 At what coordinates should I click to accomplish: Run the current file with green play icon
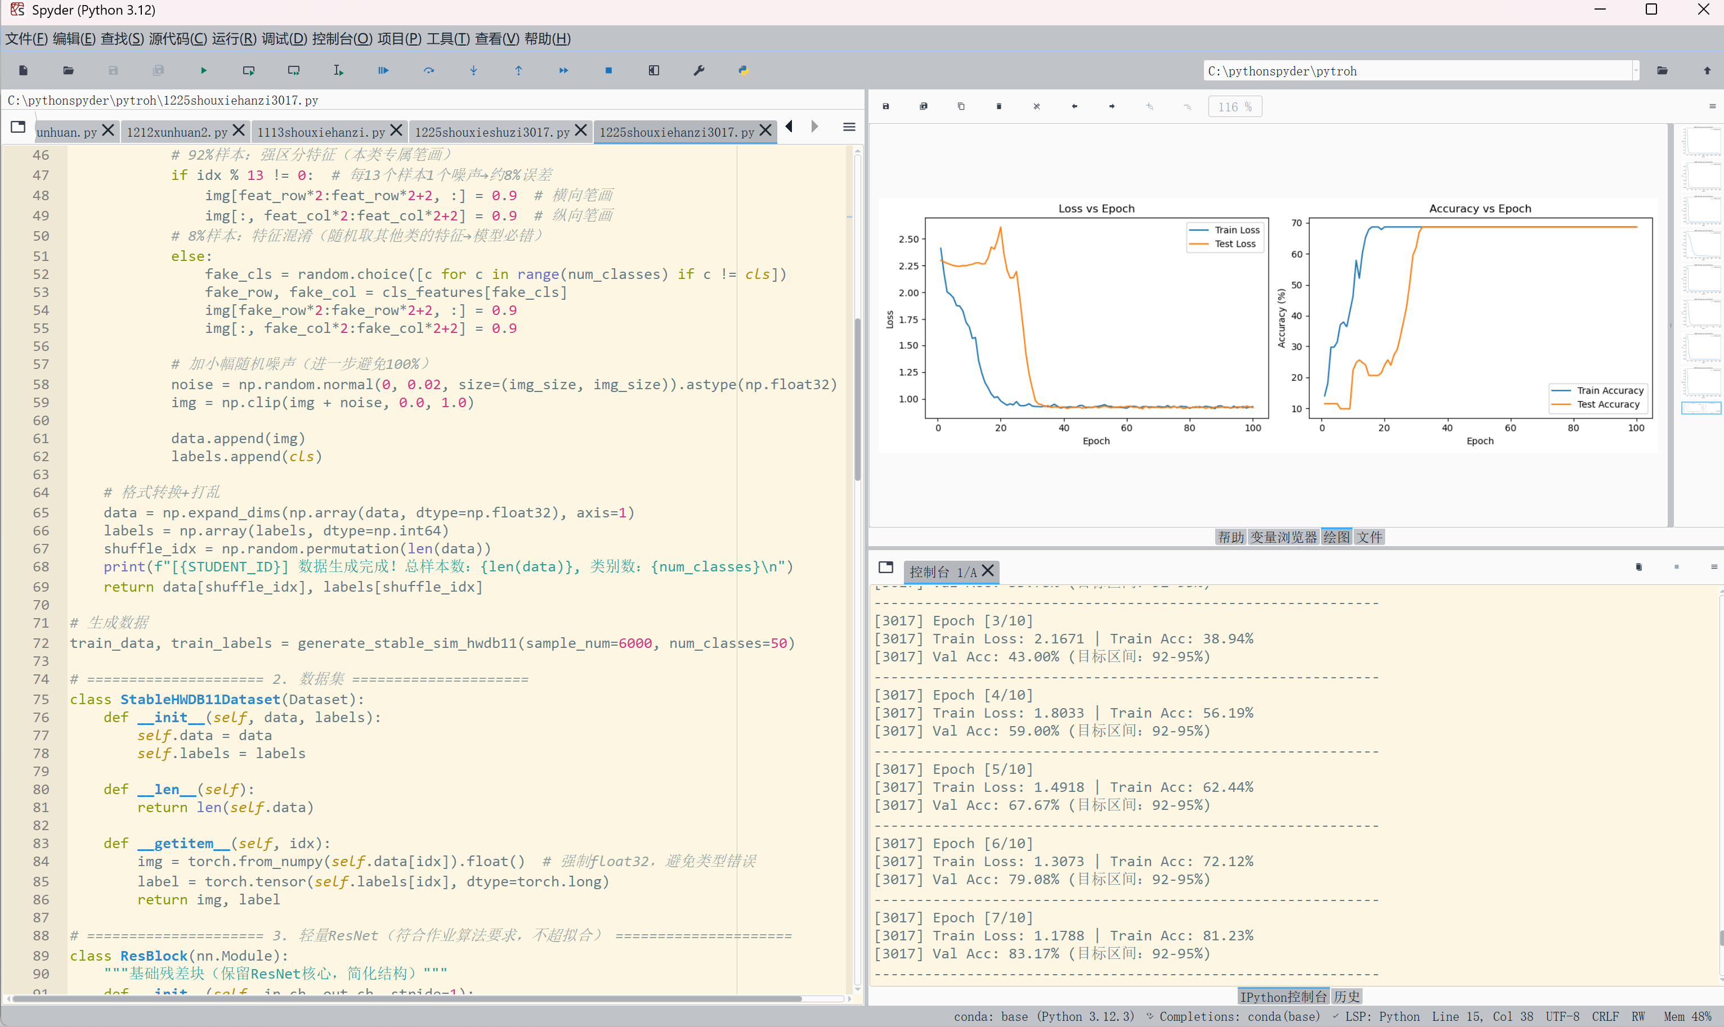(204, 71)
